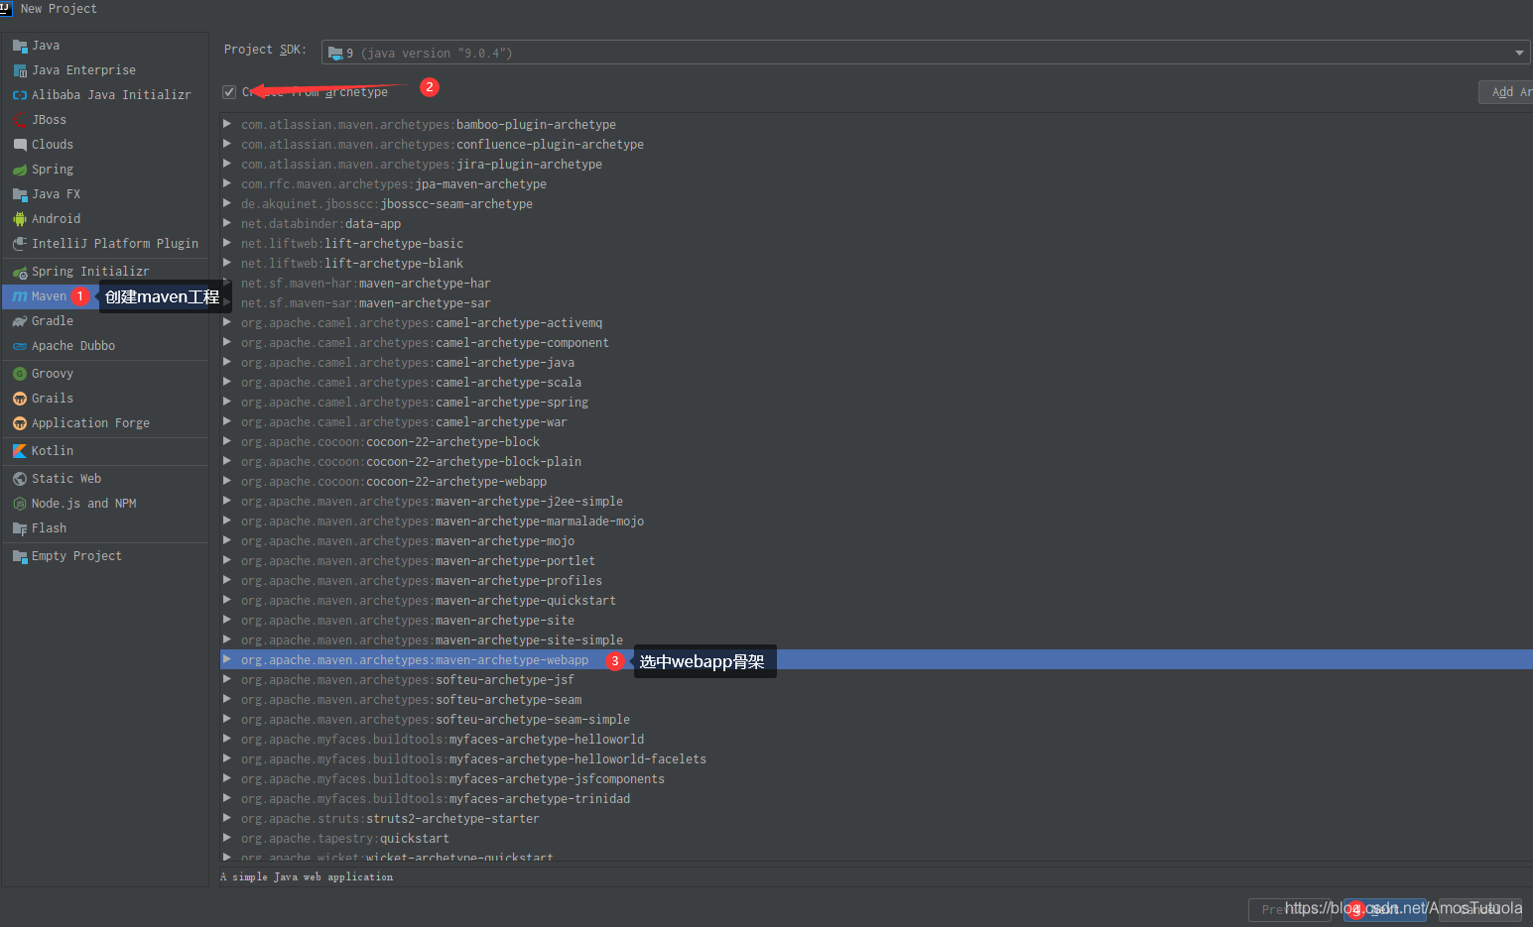Image resolution: width=1533 pixels, height=927 pixels.
Task: Pick the IntelliJ Platform Plugin icon
Action: pyautogui.click(x=20, y=244)
